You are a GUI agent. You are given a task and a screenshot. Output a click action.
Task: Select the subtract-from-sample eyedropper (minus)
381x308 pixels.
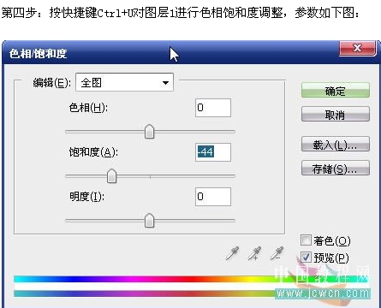(277, 253)
